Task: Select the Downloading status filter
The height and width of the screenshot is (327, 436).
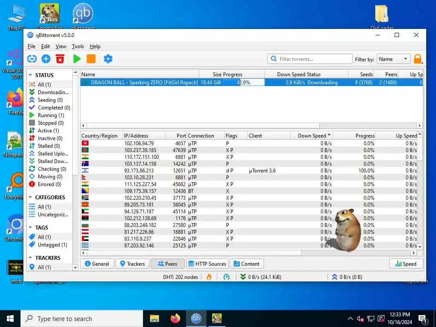Action: 49,92
